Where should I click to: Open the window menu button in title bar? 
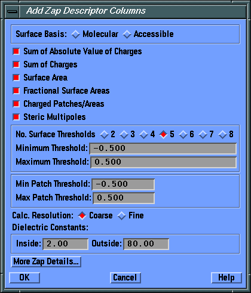pyautogui.click(x=12, y=11)
